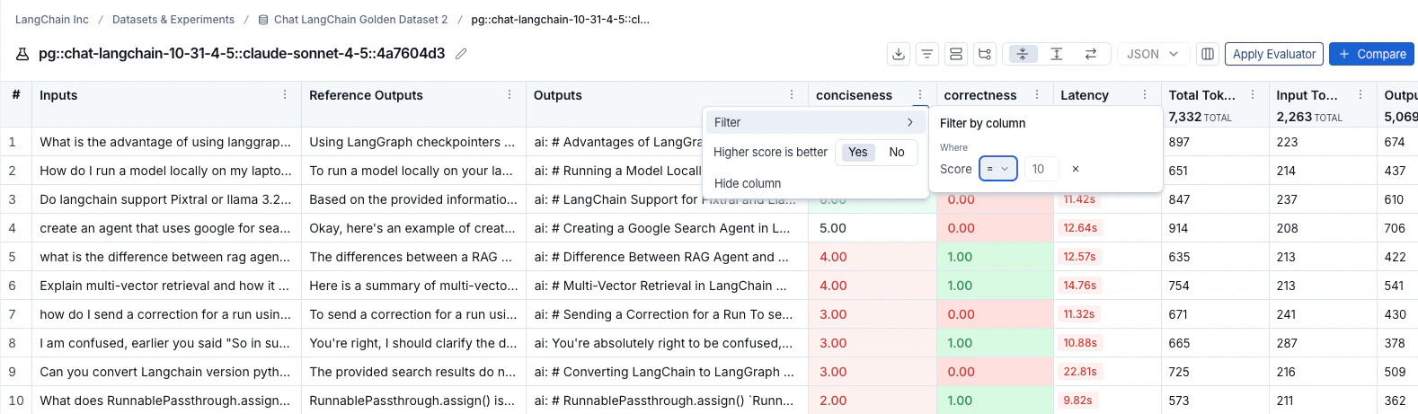
Task: Open Chat LangChain Golden Dataset 2 breadcrumb
Action: coord(352,19)
